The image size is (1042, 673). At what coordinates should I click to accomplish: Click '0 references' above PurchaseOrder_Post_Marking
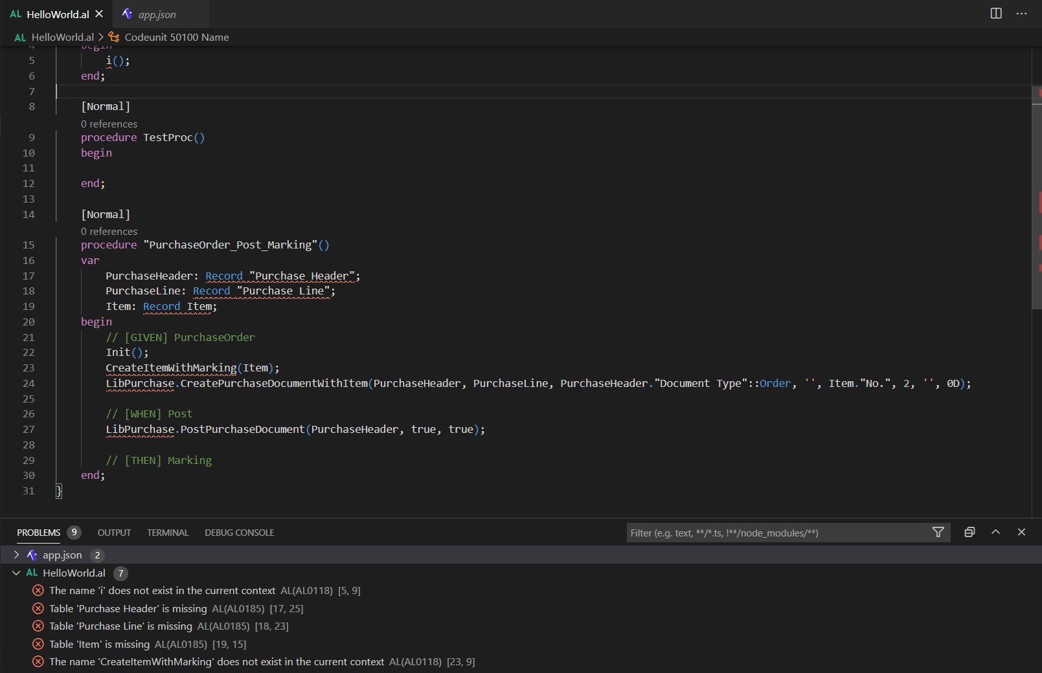click(109, 231)
